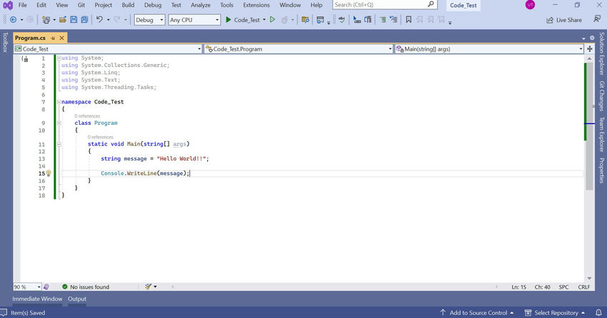Viewport: 607px width, 318px height.
Task: Click the Open File folder icon
Action: [x=62, y=20]
